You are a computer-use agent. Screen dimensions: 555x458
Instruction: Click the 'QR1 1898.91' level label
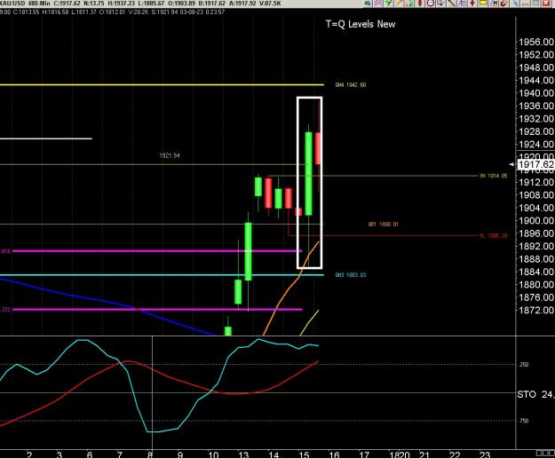point(384,225)
